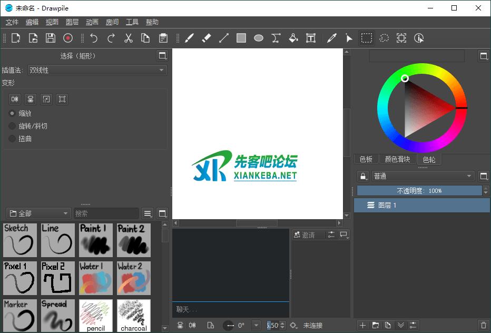The image size is (491, 333).
Task: Add a new layer in layer panel
Action: tap(362, 325)
